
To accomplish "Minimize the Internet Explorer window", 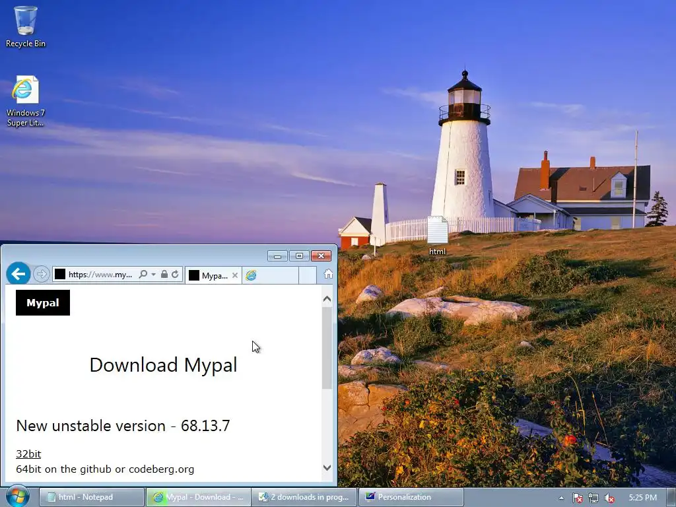I will coord(277,256).
